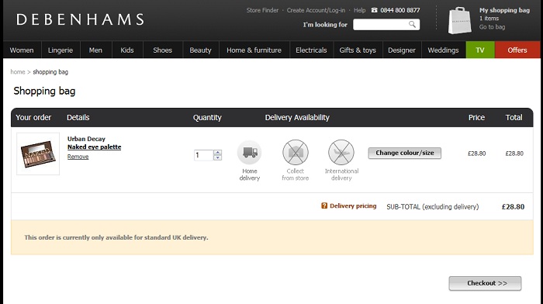Open the Shoes menu
This screenshot has width=543, height=304.
tap(162, 50)
